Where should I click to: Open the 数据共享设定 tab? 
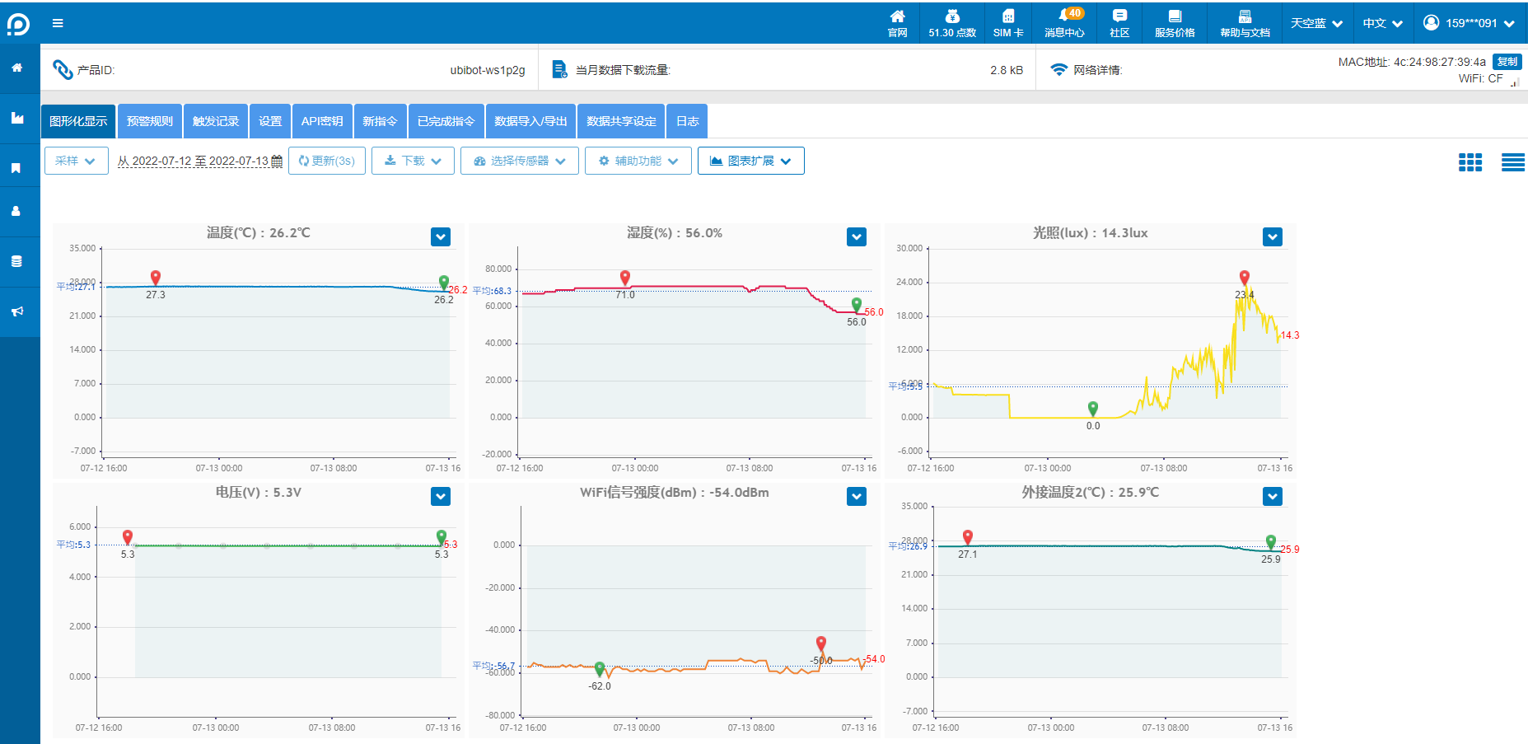pos(621,121)
